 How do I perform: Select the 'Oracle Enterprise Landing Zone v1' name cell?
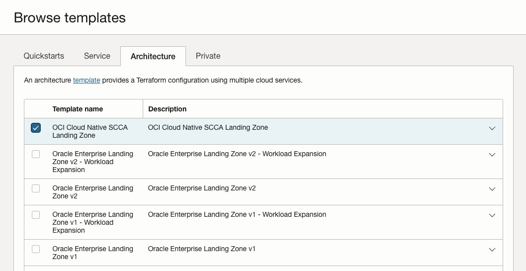pyautogui.click(x=92, y=253)
